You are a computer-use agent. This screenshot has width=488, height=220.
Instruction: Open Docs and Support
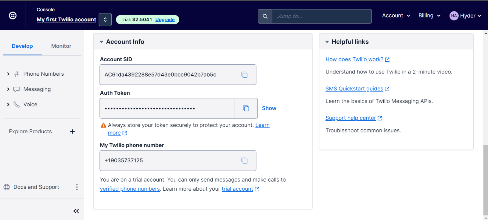(x=36, y=187)
